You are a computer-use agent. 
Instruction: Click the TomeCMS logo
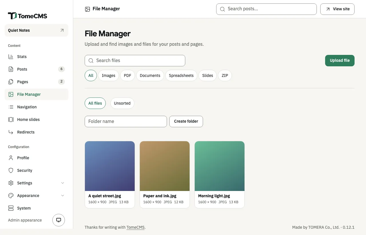point(27,16)
